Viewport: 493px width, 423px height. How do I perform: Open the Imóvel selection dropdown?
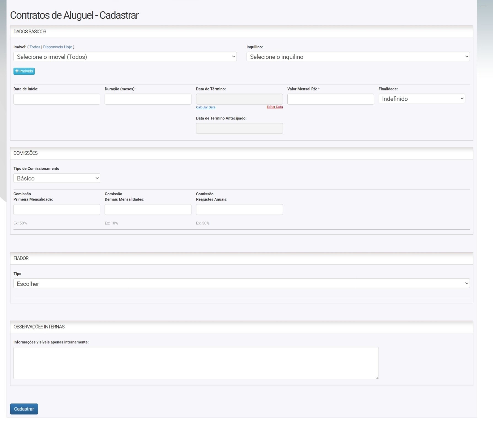125,57
